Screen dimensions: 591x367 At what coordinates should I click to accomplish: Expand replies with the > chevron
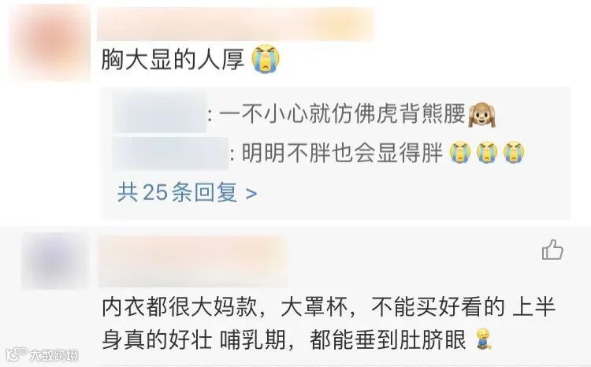251,194
